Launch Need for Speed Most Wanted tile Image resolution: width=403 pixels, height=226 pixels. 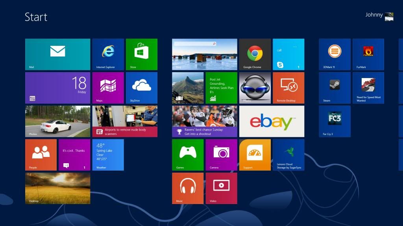point(368,88)
